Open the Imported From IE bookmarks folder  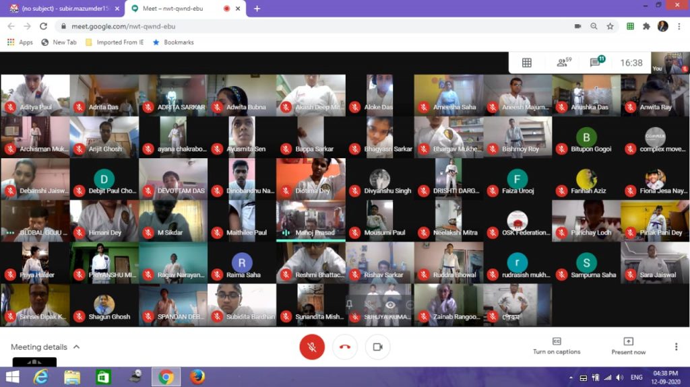click(x=115, y=42)
